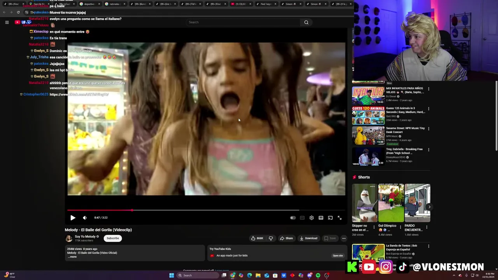Open options for Gol Olímpico short
The image size is (498, 280).
400,227
